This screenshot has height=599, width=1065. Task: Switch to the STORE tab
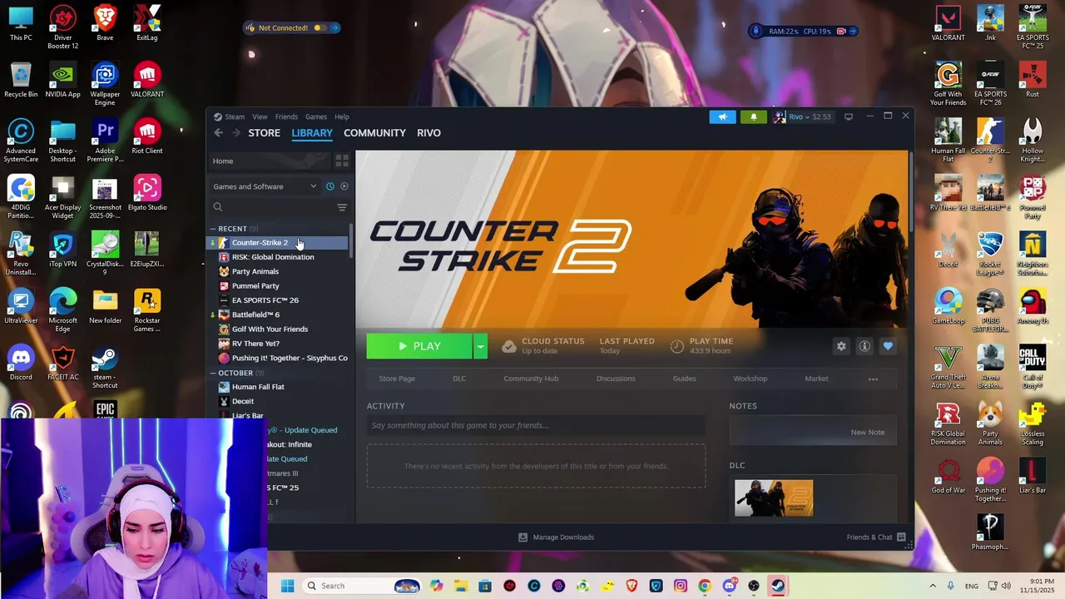pos(265,133)
